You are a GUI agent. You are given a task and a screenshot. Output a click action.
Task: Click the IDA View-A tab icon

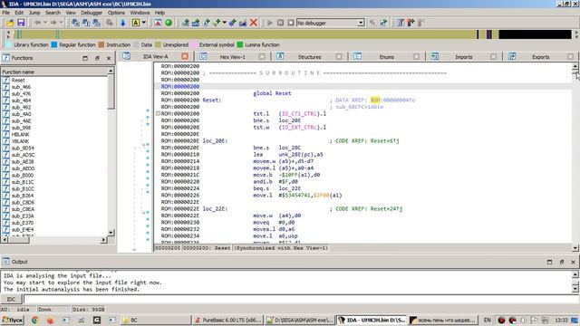(127, 56)
